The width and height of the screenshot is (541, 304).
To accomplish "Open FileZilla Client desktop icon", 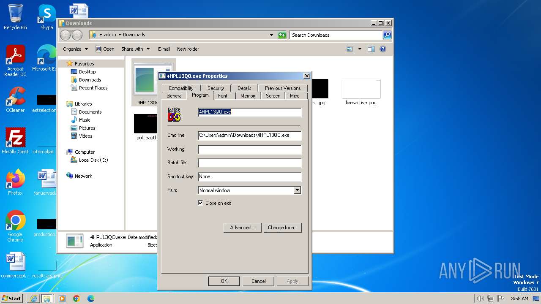I will [x=15, y=141].
